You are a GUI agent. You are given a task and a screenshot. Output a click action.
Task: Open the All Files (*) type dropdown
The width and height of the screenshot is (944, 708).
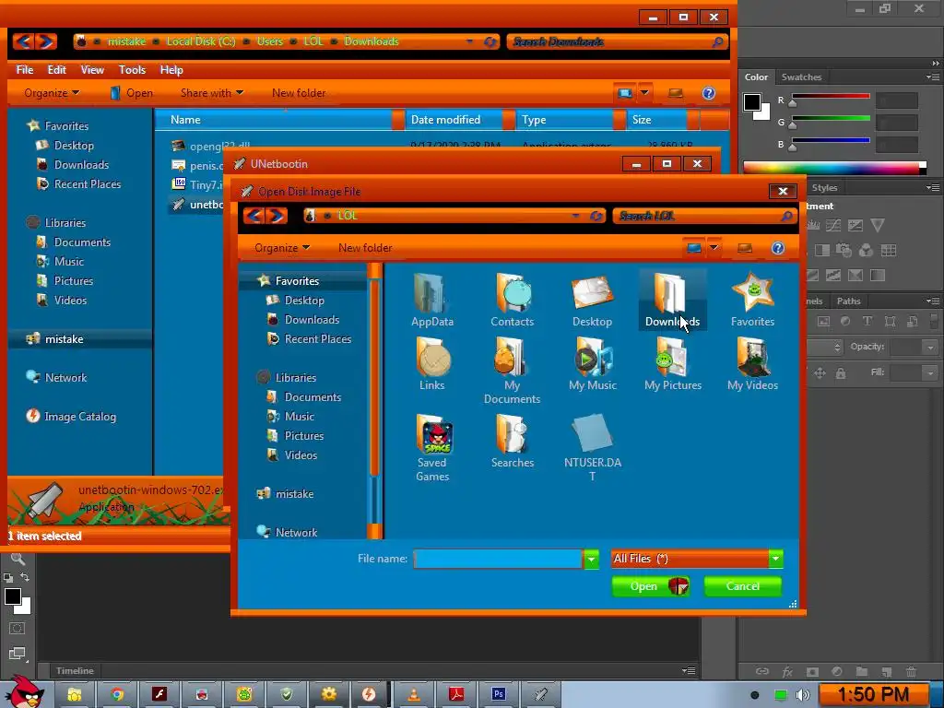[697, 559]
